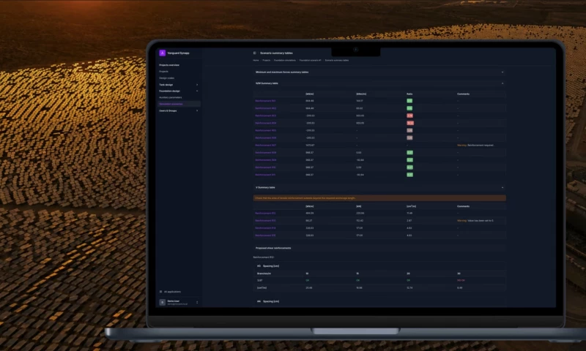Image resolution: width=586 pixels, height=351 pixels.
Task: Click the orange anchorage length warning banner
Action: [x=379, y=198]
